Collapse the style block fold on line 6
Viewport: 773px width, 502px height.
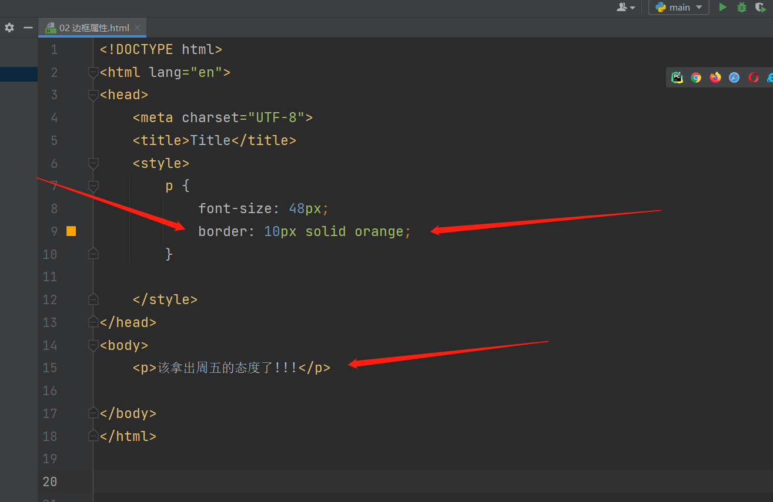(x=93, y=163)
